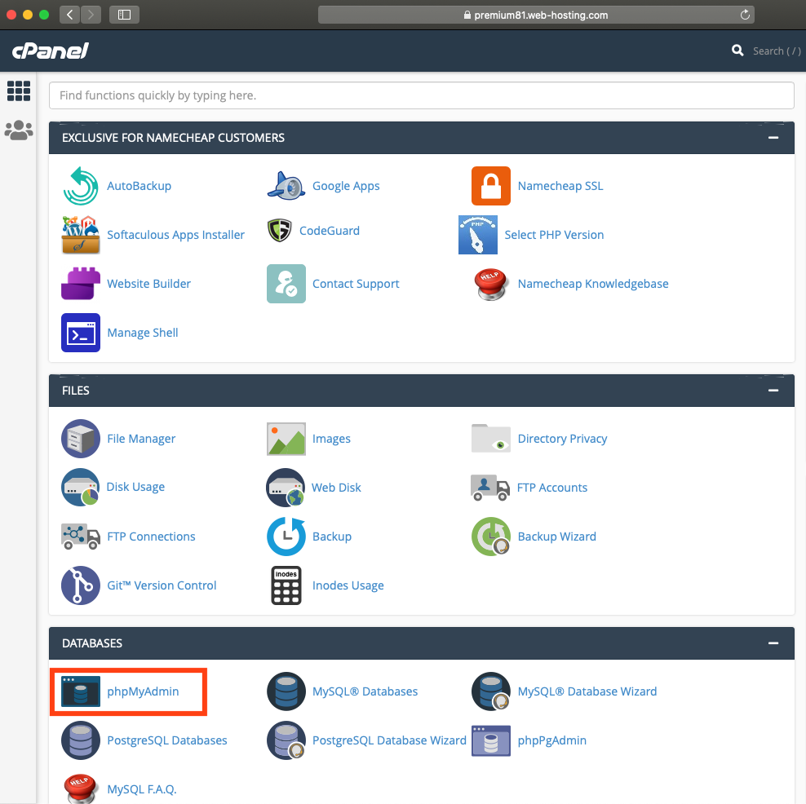806x804 pixels.
Task: Click the search magnifier icon in header
Action: (737, 51)
